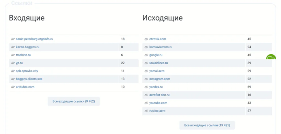Viewport: 281px width, 134px height.
Task: Click the link icon beside yandex.ru
Action: 146,87
